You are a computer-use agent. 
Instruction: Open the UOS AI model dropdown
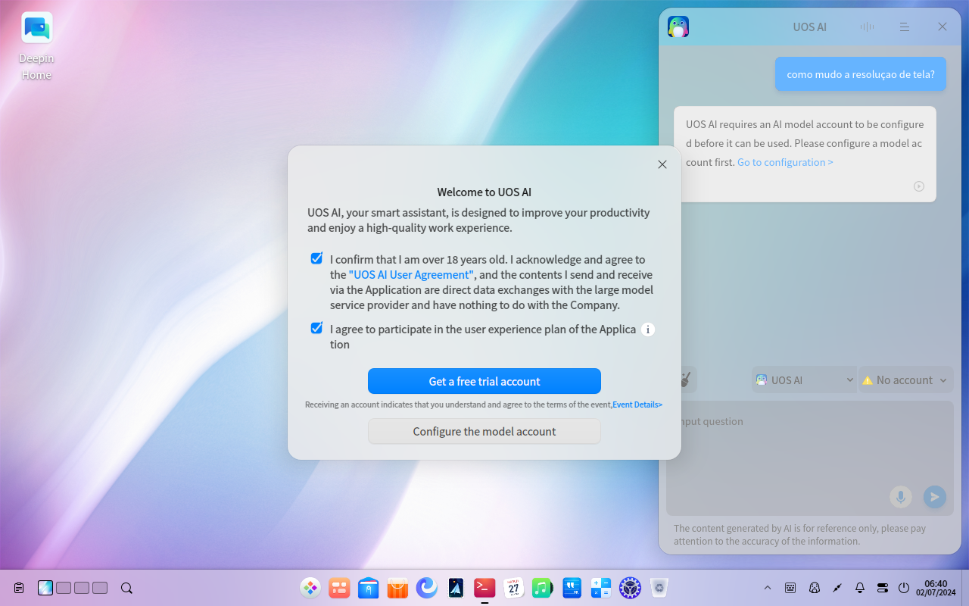(x=804, y=380)
